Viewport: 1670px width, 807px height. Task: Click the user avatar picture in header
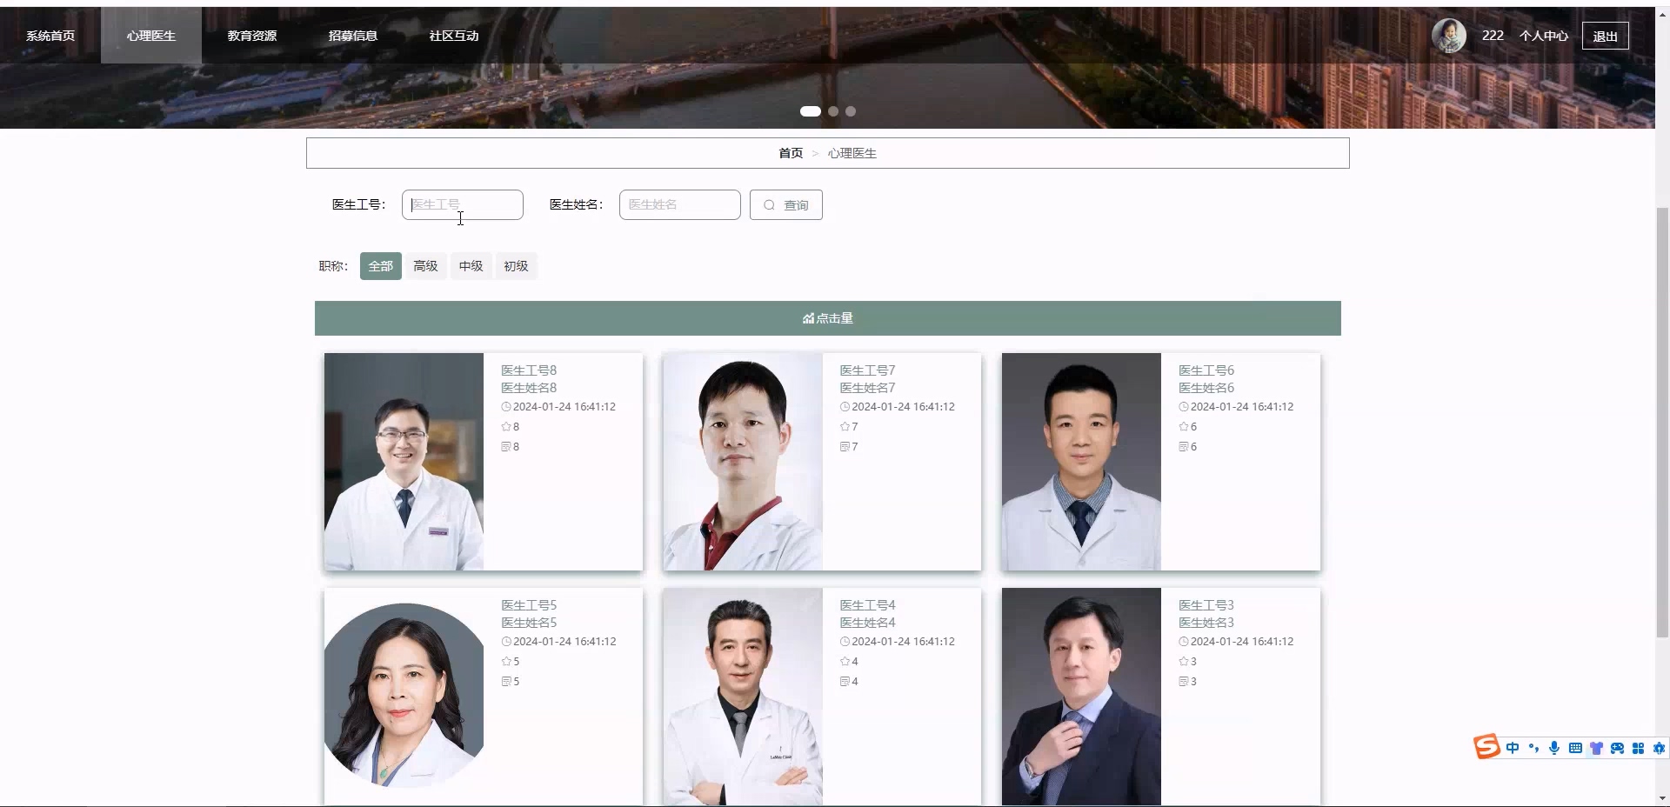(1448, 36)
